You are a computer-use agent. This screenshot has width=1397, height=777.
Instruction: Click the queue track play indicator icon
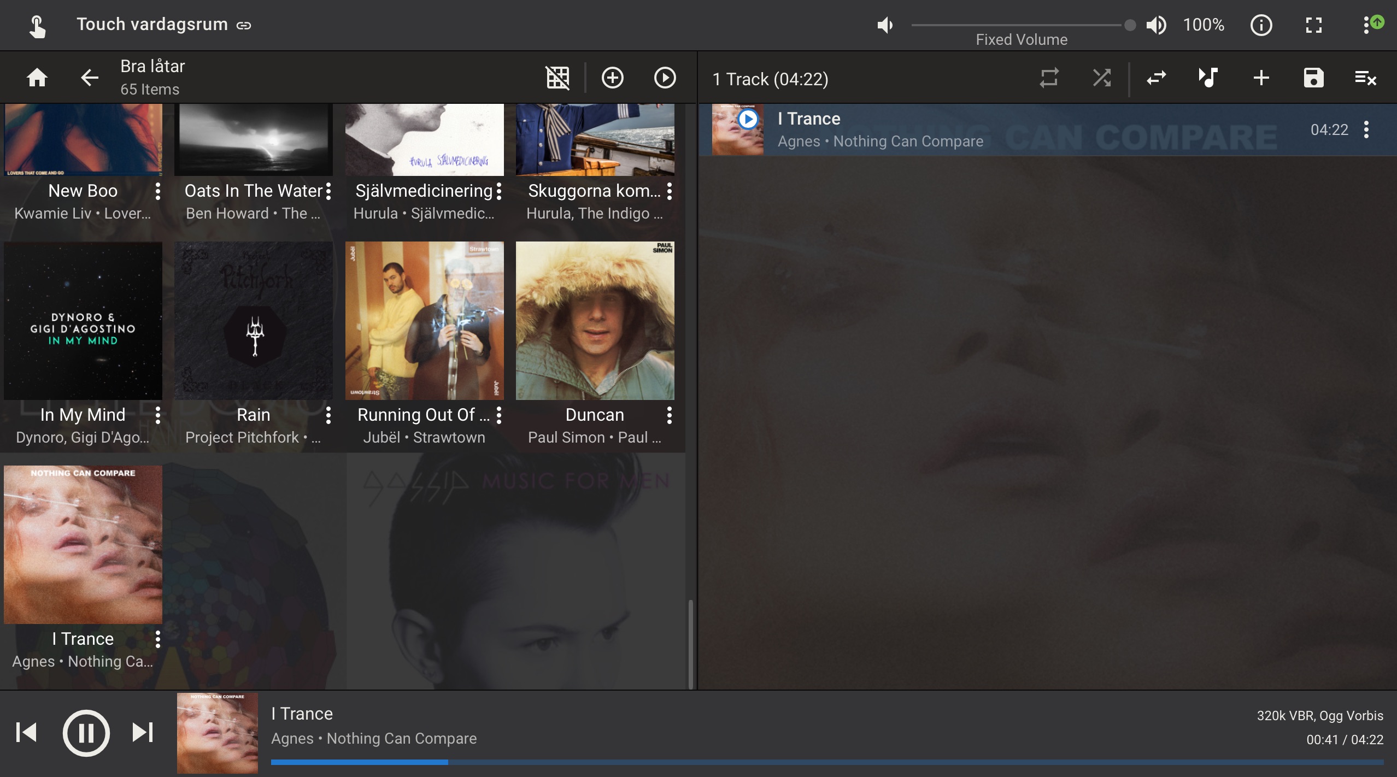click(748, 119)
